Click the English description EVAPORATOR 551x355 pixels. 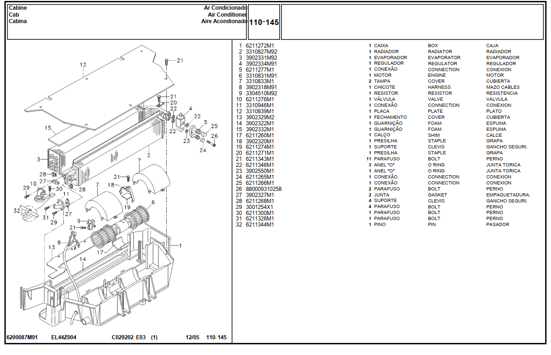pyautogui.click(x=444, y=57)
